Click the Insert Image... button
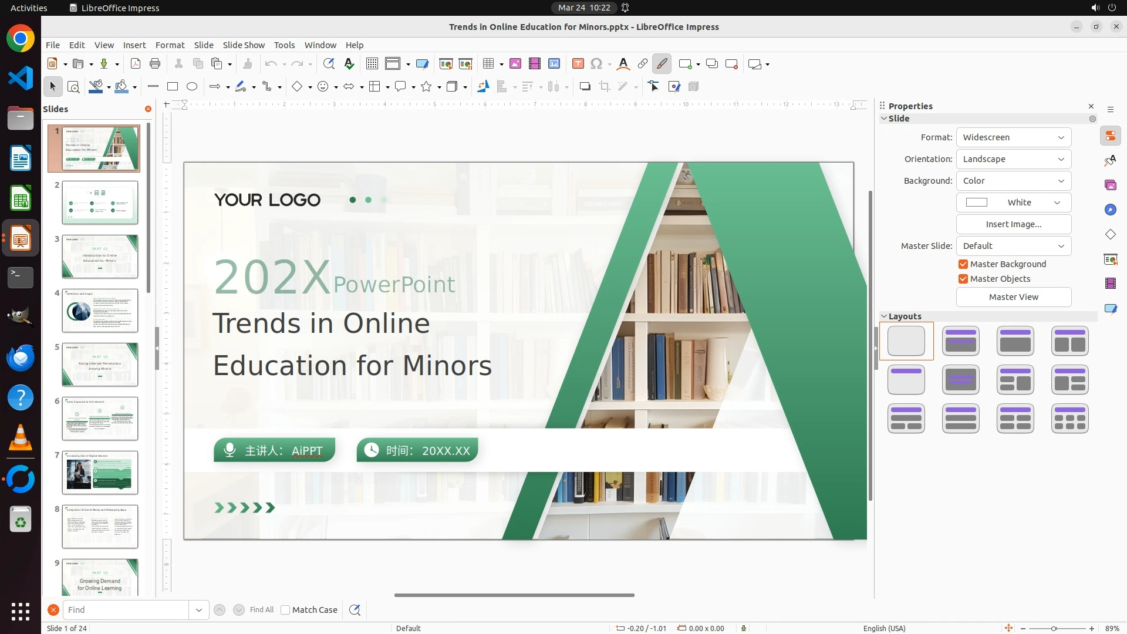This screenshot has width=1127, height=634. pos(1013,224)
